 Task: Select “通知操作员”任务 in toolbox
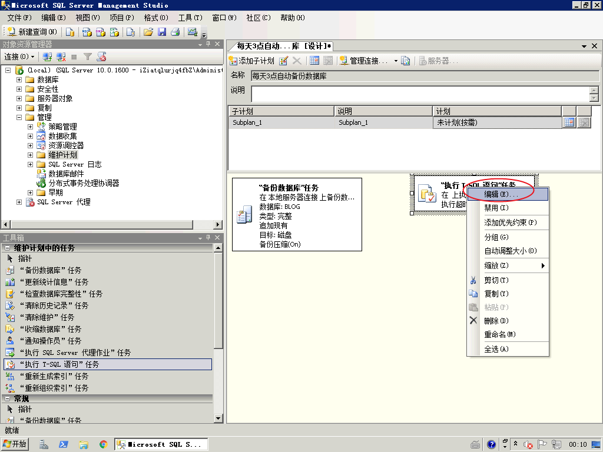pos(108,341)
